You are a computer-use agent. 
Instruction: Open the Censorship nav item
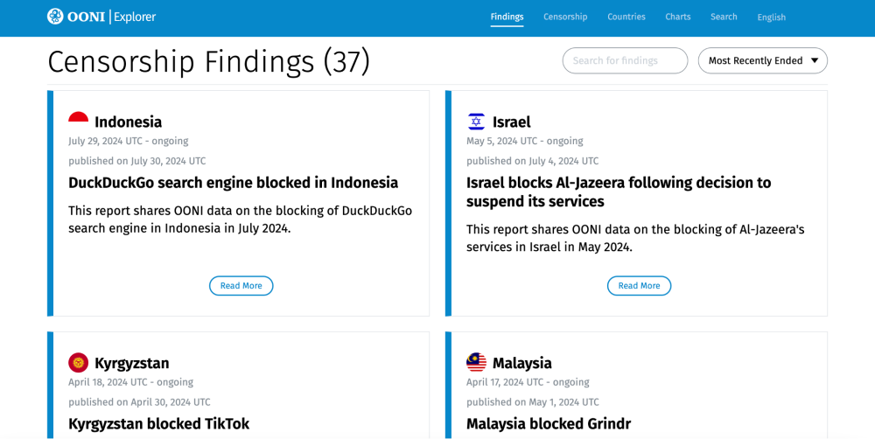coord(565,17)
